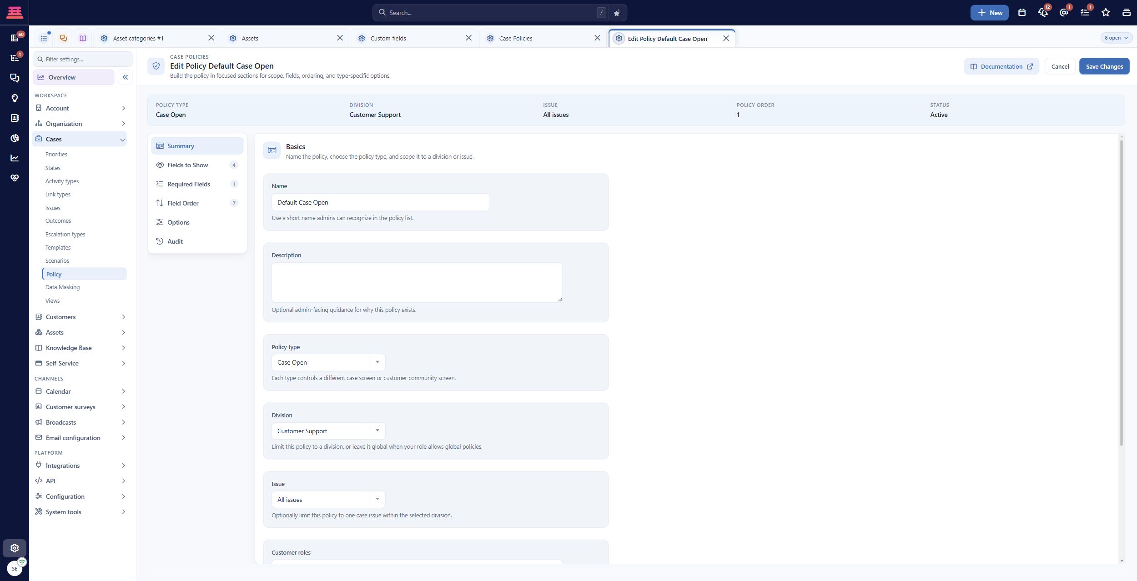
Task: Open the 8 open tabs dropdown
Action: (x=1116, y=38)
